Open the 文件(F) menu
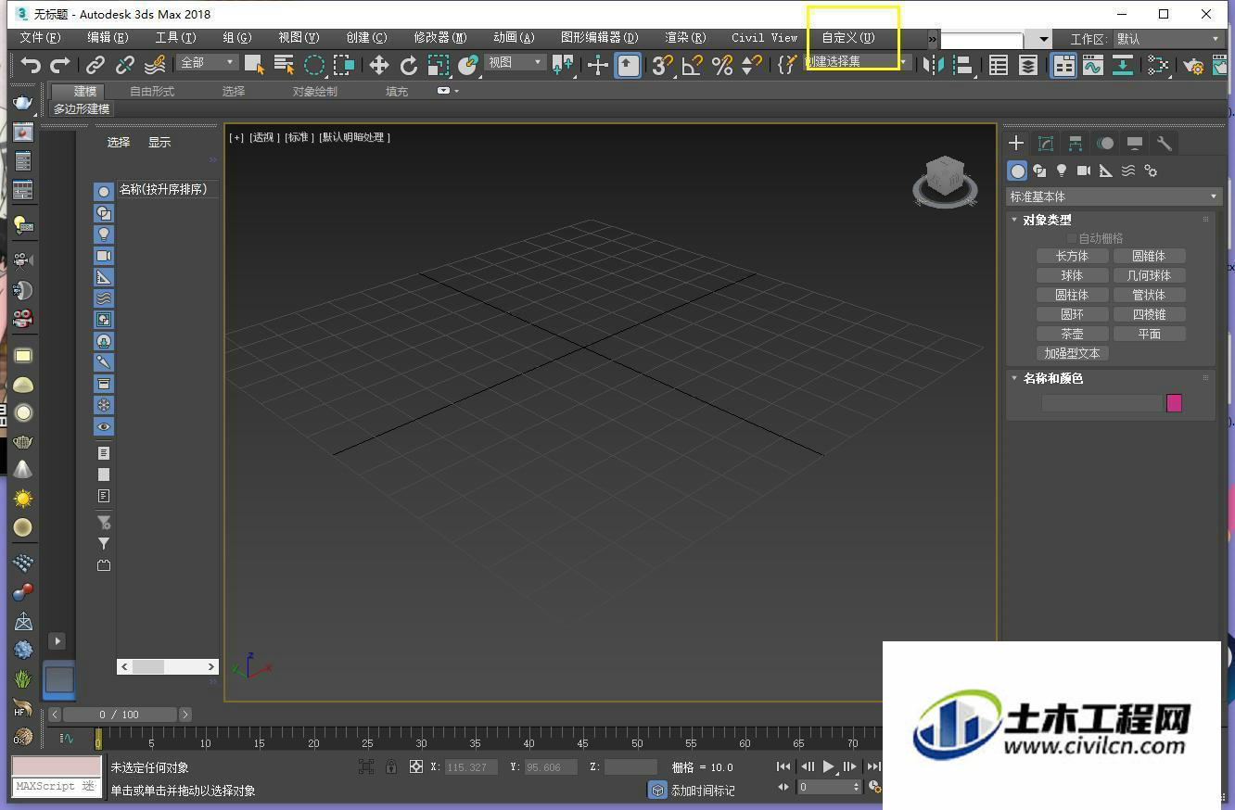Screen dimensions: 1235x810 40,38
